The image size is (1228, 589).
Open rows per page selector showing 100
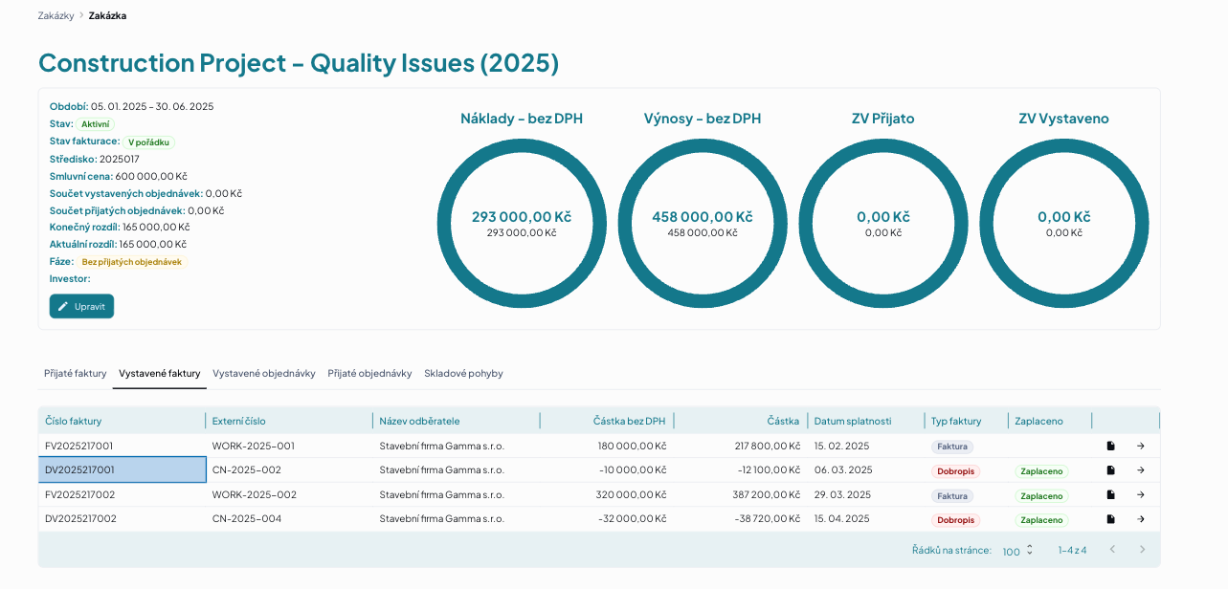(x=1018, y=551)
